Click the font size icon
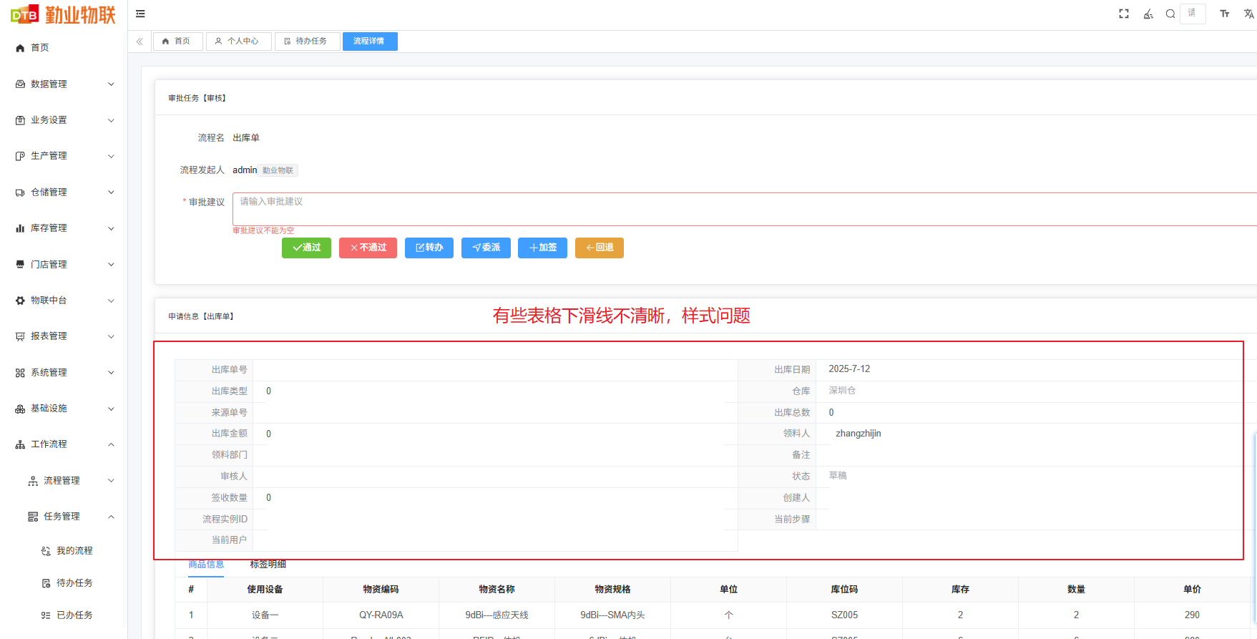The height and width of the screenshot is (639, 1257). tap(1225, 14)
